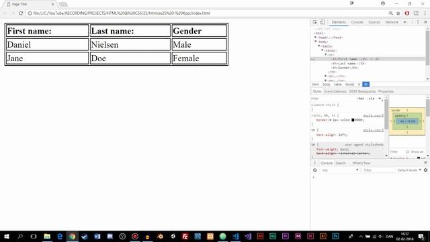Image resolution: width=430 pixels, height=242 pixels.
Task: Click the content size box in the box model
Action: coord(407,121)
